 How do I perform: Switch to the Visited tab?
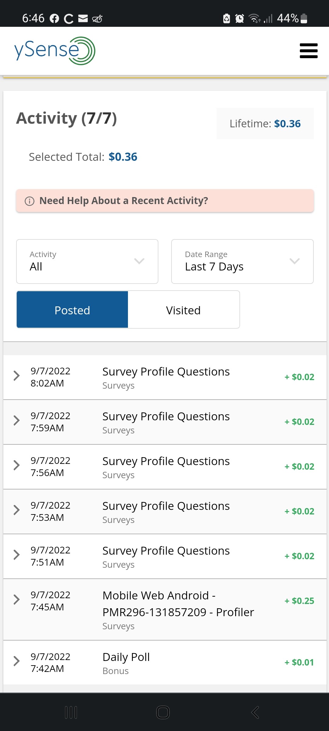click(x=183, y=309)
